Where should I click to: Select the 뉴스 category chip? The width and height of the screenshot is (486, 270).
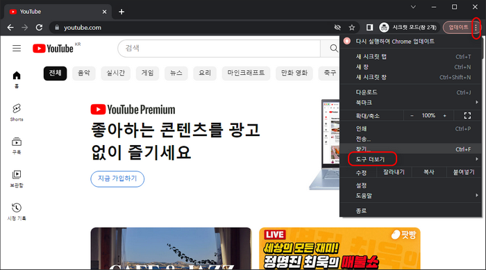pyautogui.click(x=176, y=73)
